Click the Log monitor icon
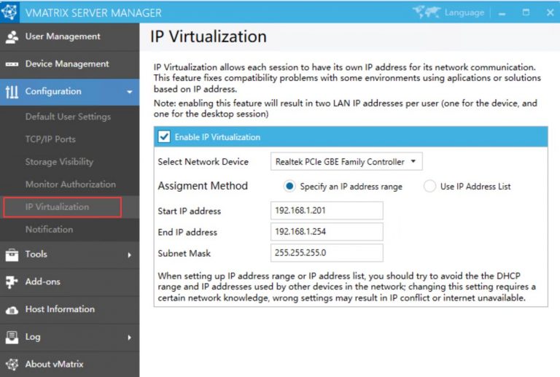Image resolution: width=560 pixels, height=377 pixels. coord(12,337)
